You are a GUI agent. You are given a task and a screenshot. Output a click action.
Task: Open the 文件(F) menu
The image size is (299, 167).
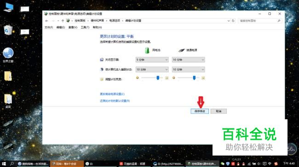[49, 28]
